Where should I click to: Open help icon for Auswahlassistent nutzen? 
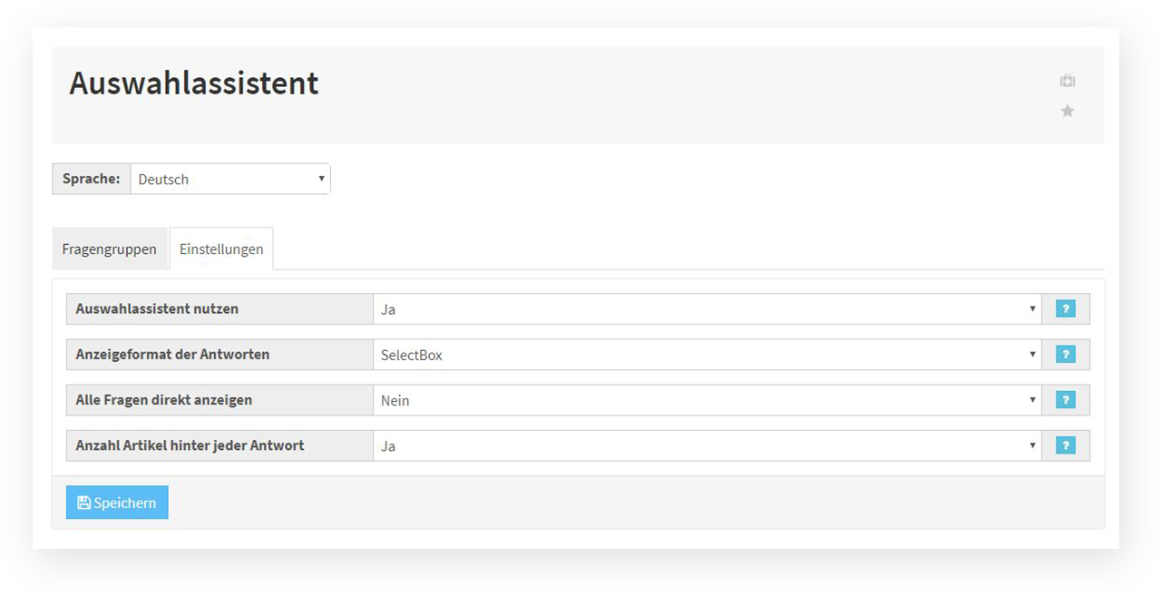[x=1066, y=309]
